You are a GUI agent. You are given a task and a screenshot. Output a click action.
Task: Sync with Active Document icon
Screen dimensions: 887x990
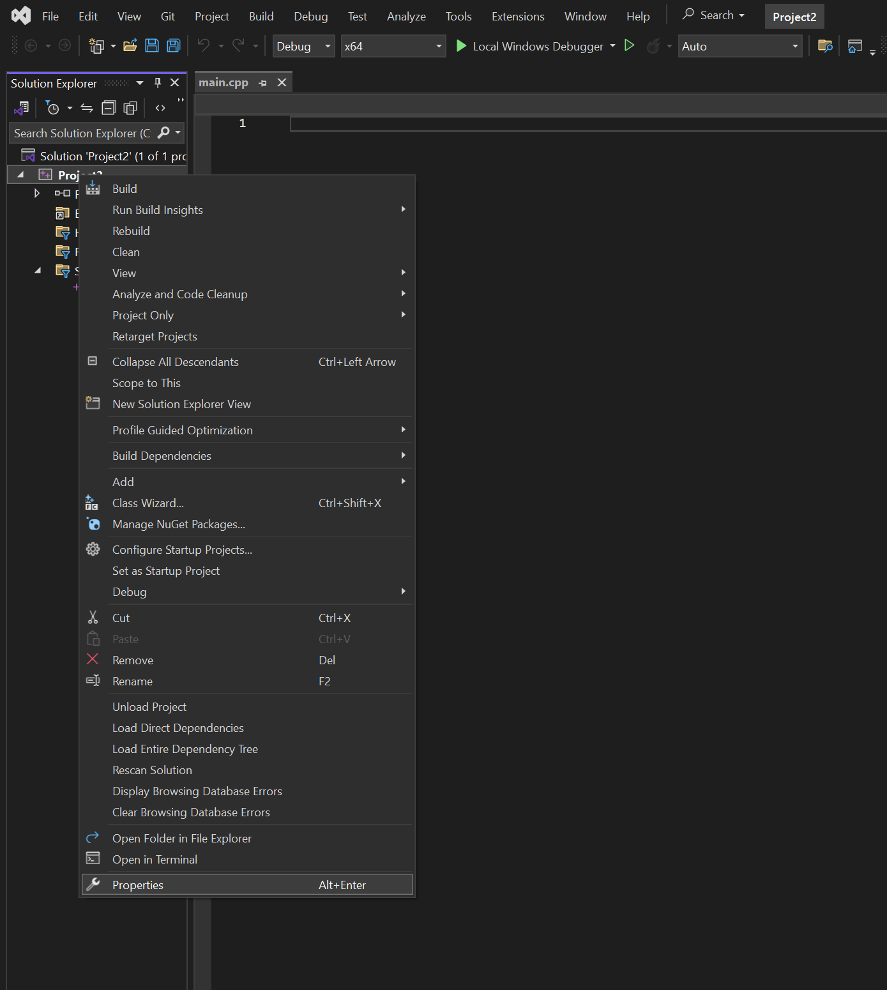click(x=87, y=108)
